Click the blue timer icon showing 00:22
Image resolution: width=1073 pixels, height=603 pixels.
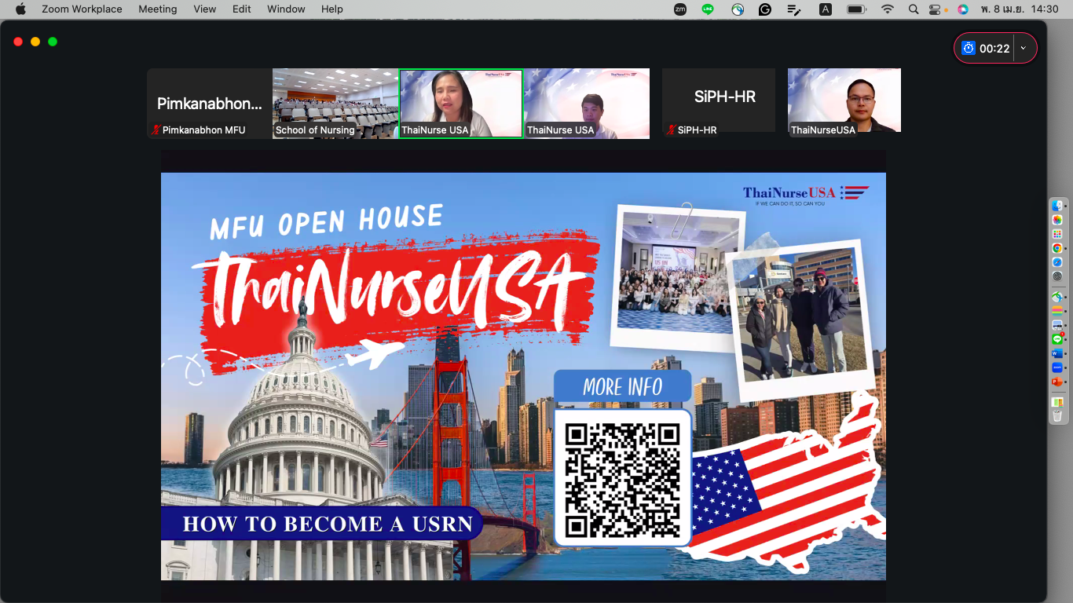pos(969,48)
